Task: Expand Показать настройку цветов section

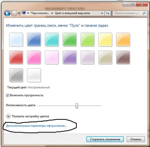Action: click(8, 116)
